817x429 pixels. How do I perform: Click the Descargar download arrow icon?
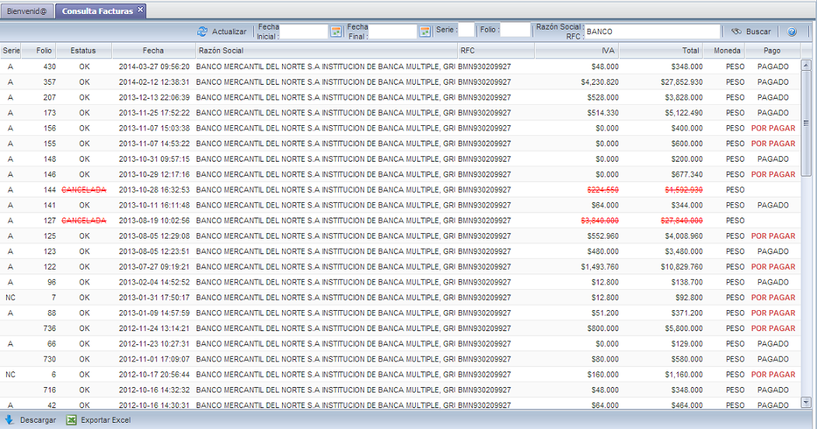pyautogui.click(x=9, y=420)
